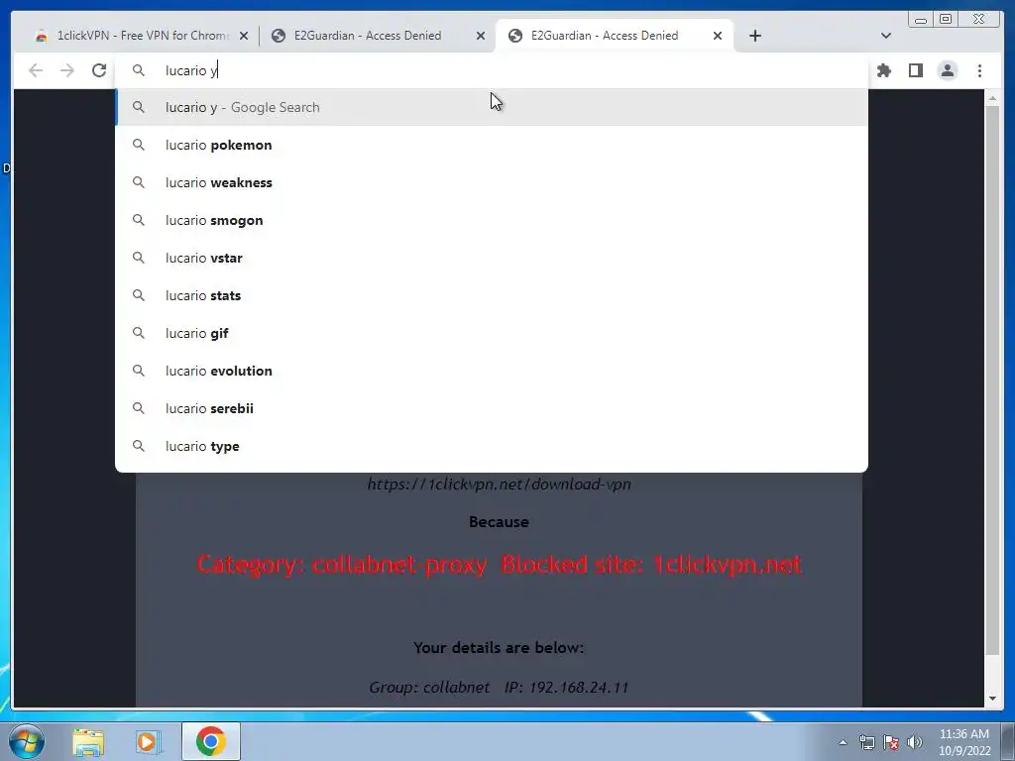Toggle the side panel icon

[x=915, y=70]
